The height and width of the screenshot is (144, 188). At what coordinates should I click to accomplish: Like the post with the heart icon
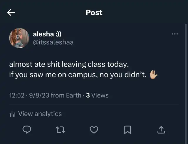94,130
